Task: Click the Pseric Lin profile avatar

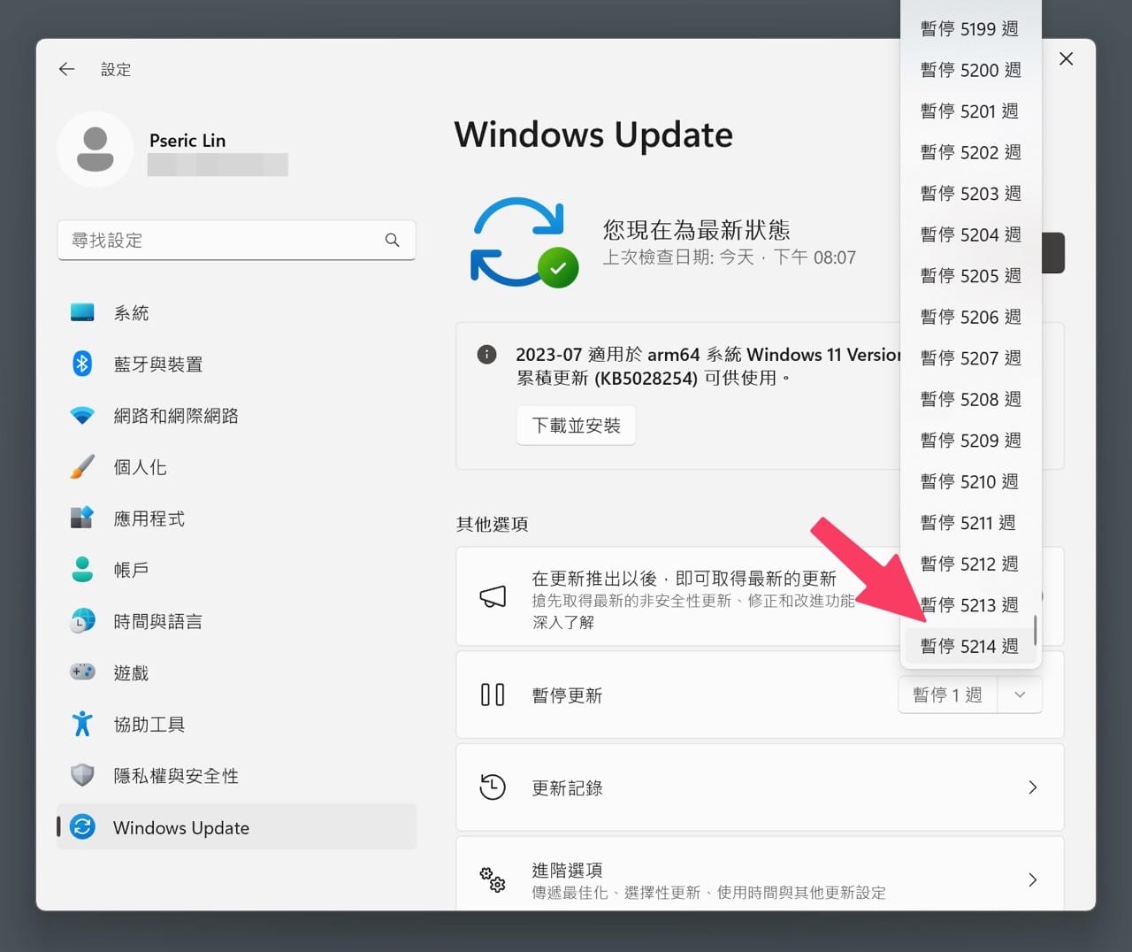Action: pyautogui.click(x=96, y=150)
